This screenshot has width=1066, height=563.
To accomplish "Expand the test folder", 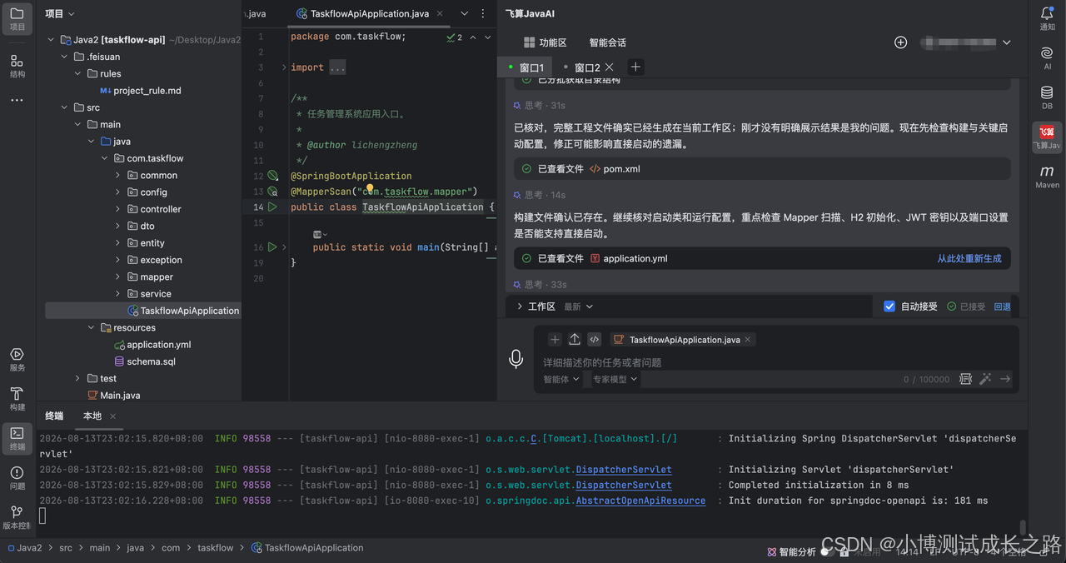I will (x=77, y=378).
